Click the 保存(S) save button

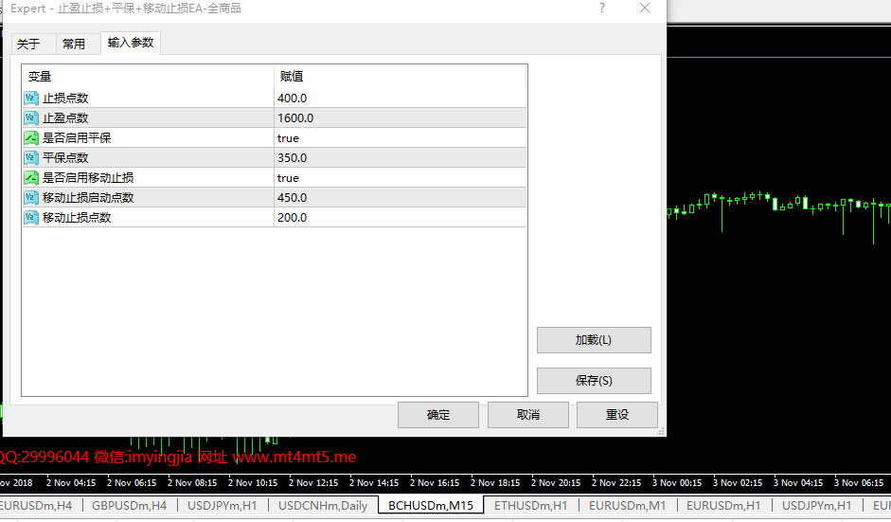click(x=594, y=381)
